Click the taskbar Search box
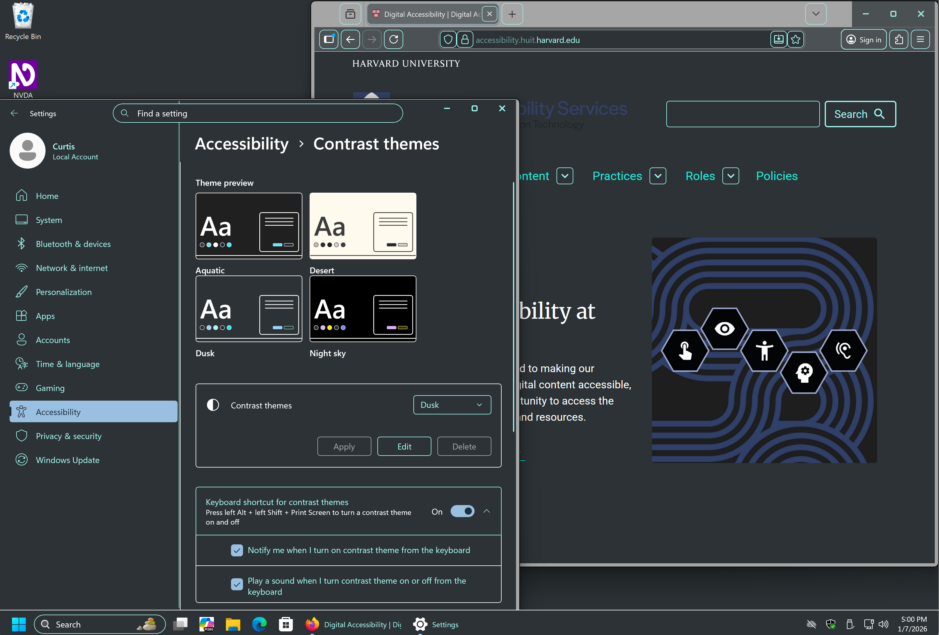Screen dimensions: 939x635 [x=100, y=624]
